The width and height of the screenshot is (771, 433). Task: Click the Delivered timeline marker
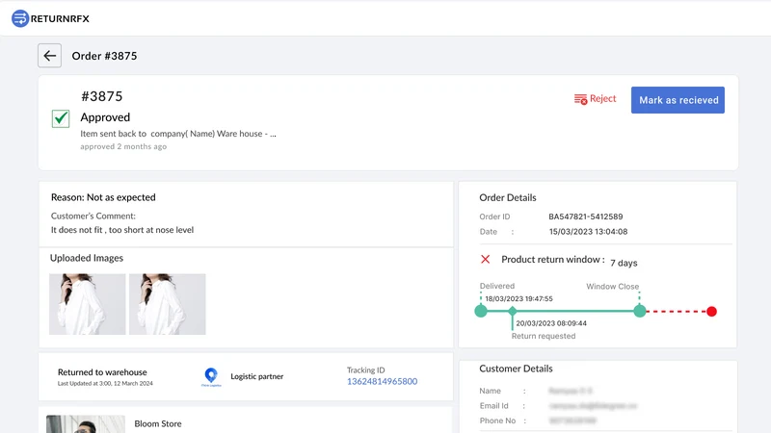[x=481, y=311]
